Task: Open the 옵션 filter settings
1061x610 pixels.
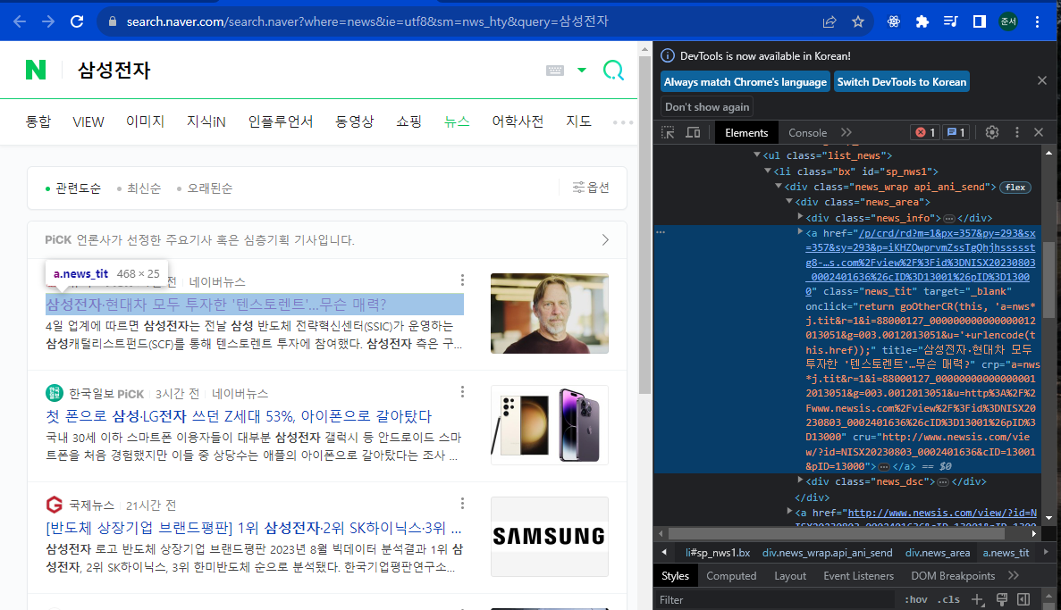Action: click(x=591, y=188)
